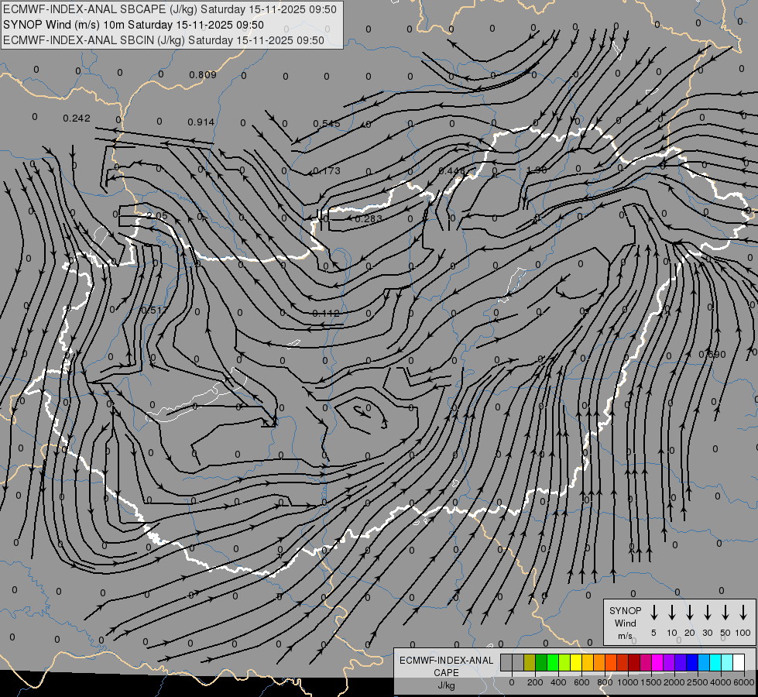This screenshot has width=758, height=697.
Task: Click the SYNOP label in wind legend
Action: (625, 610)
